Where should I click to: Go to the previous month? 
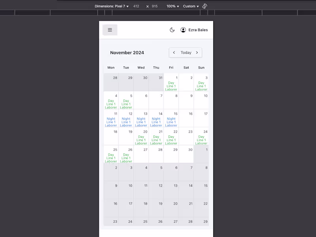(x=174, y=53)
